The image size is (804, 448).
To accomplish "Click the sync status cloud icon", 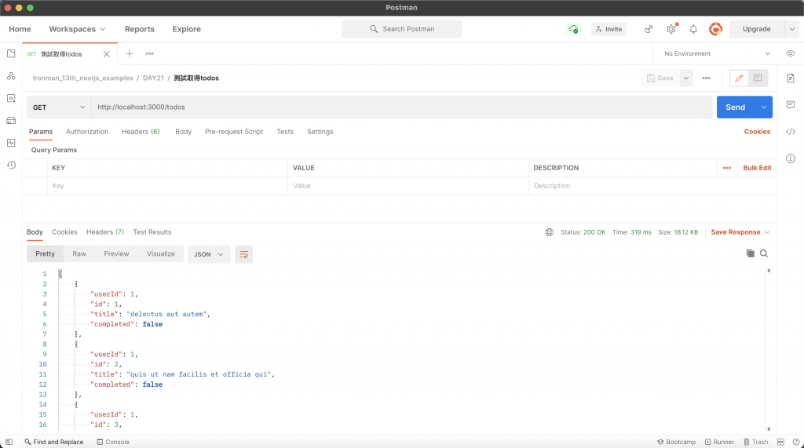I will tap(573, 29).
